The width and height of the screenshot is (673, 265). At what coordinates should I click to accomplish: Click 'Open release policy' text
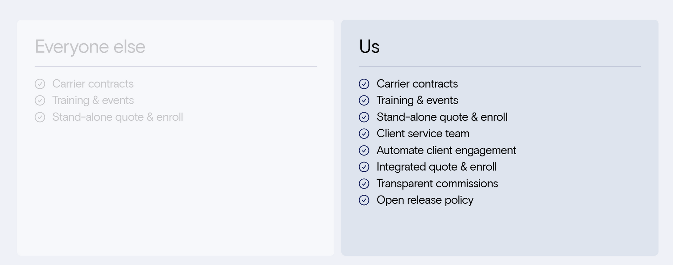click(x=425, y=200)
